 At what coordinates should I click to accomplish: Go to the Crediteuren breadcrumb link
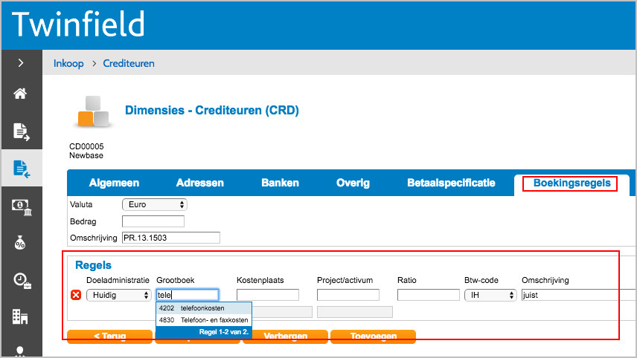point(129,63)
